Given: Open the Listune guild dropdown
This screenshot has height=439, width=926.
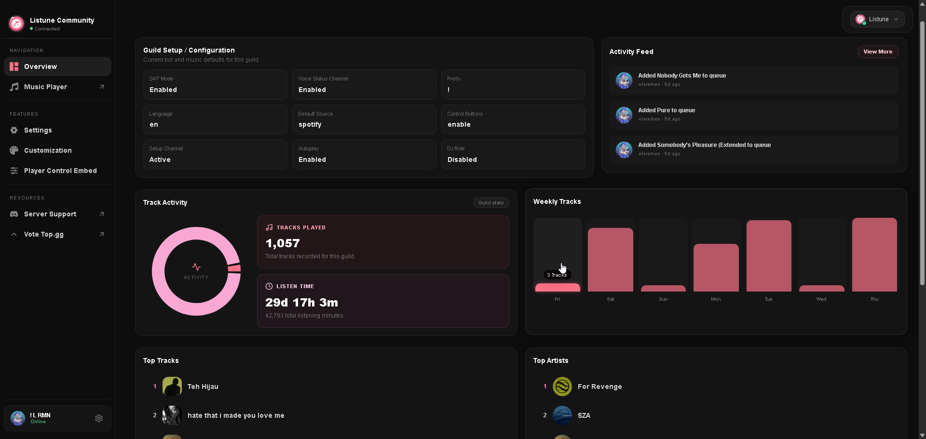Looking at the screenshot, I should (877, 19).
